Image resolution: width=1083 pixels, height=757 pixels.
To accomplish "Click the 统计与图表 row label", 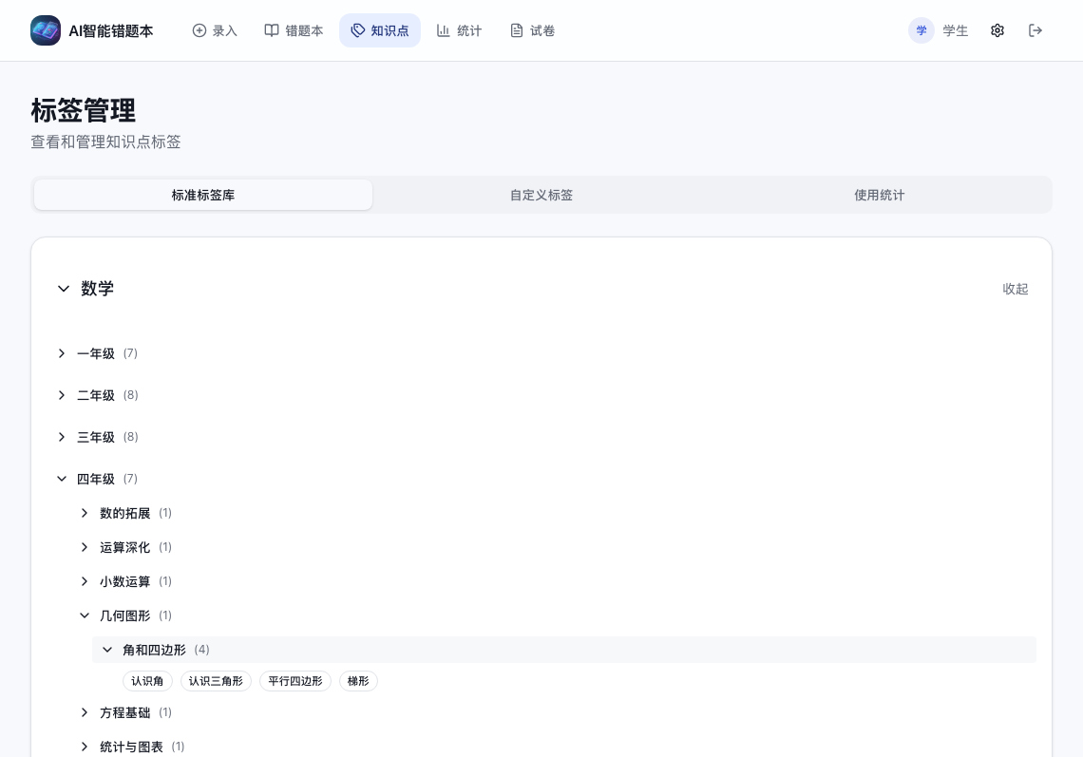I will tap(131, 747).
